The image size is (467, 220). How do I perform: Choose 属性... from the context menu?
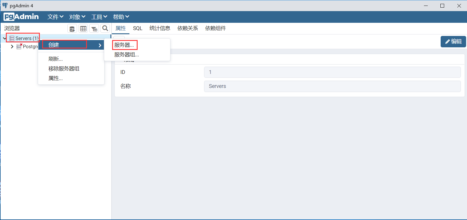(x=56, y=78)
